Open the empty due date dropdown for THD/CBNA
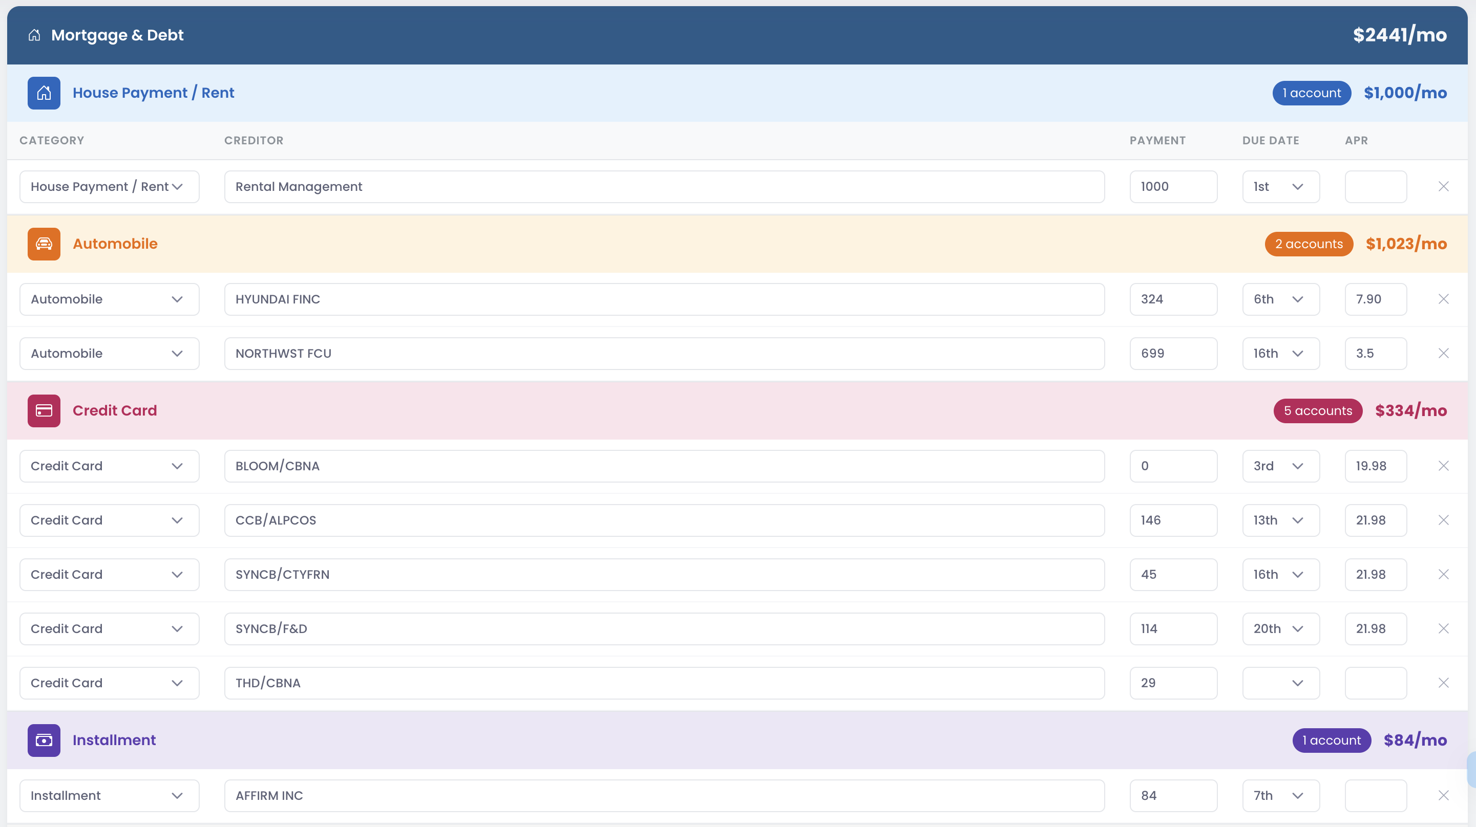 tap(1280, 683)
